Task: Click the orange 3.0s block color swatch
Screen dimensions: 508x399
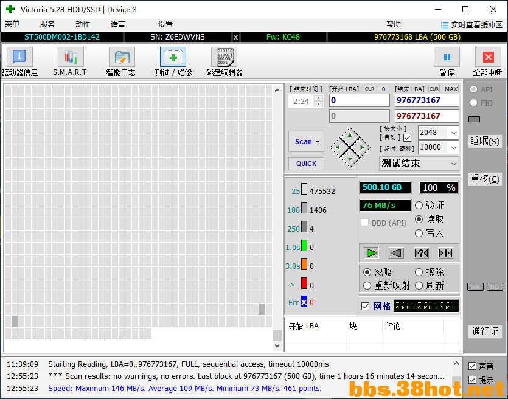Action: [304, 264]
